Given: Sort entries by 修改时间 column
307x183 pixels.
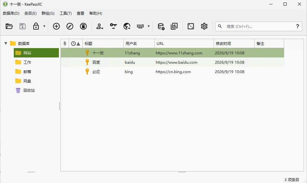Looking at the screenshot, I should click(234, 43).
